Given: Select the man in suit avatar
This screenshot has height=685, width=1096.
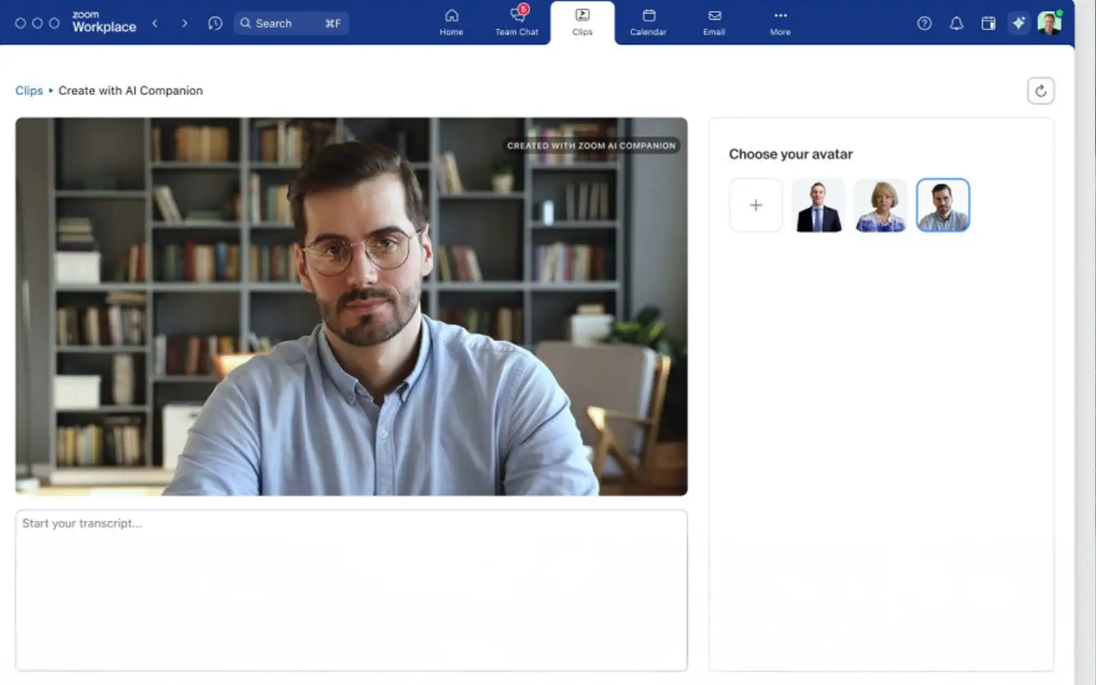Looking at the screenshot, I should pyautogui.click(x=818, y=205).
